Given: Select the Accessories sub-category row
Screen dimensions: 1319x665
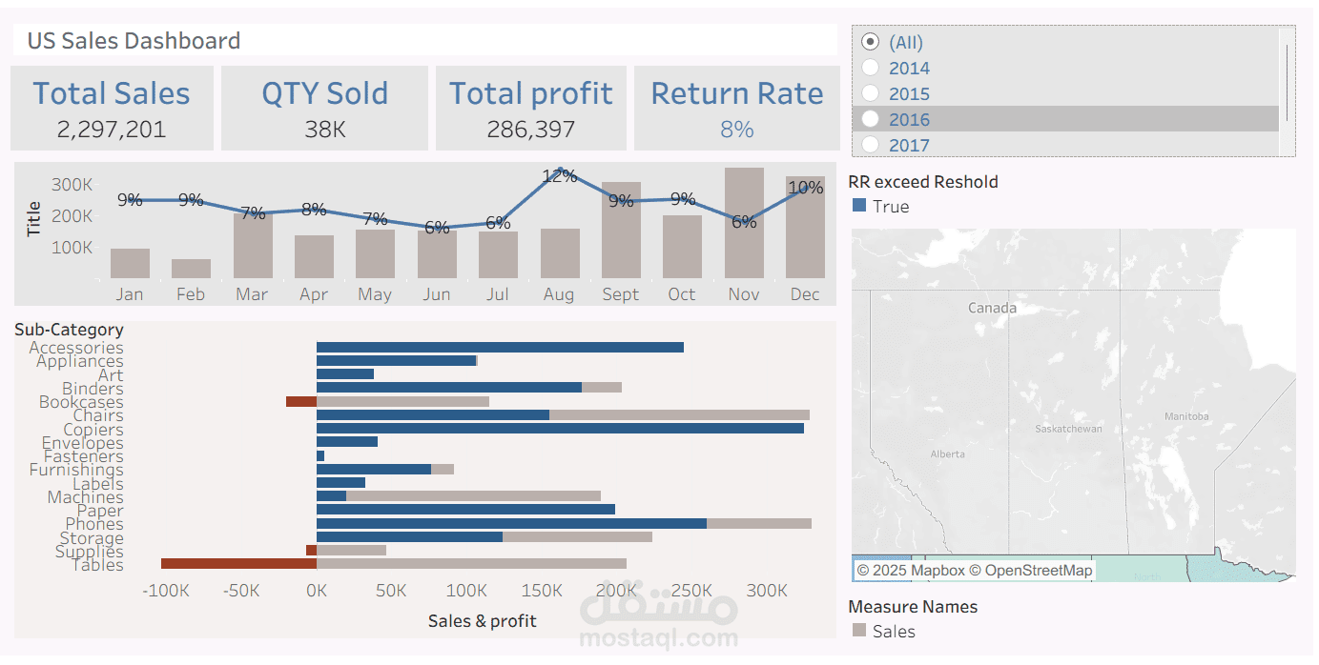Looking at the screenshot, I should pos(75,348).
